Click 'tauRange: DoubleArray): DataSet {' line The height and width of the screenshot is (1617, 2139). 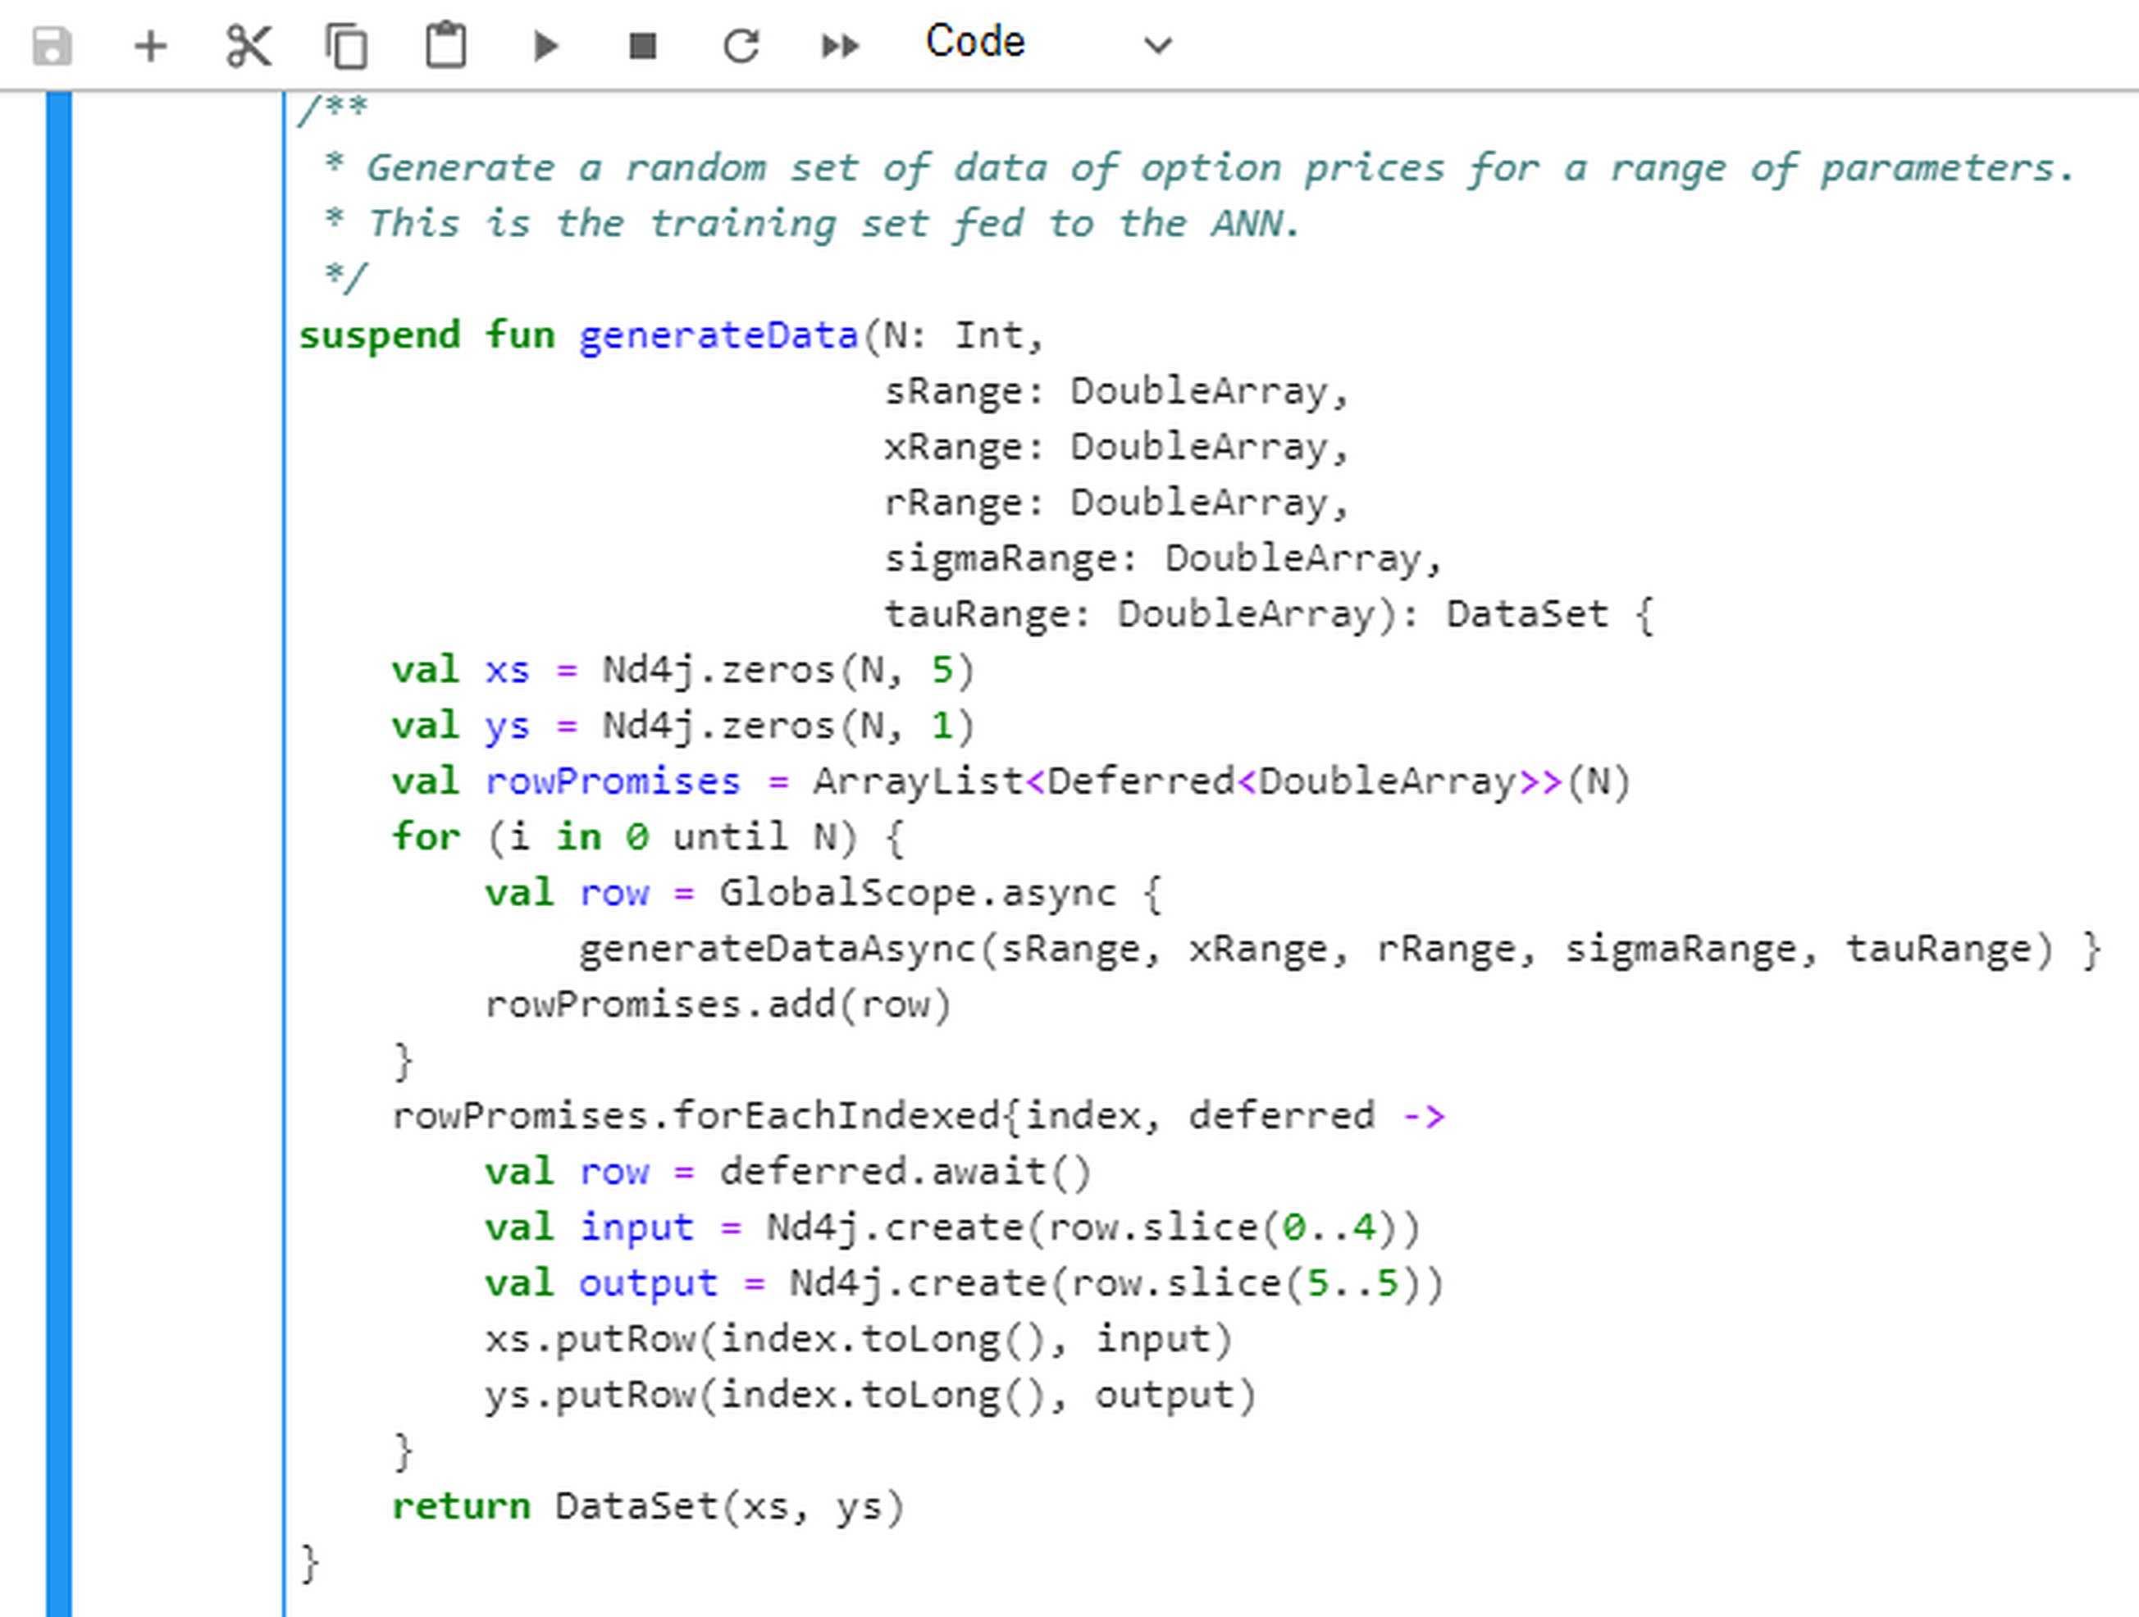coord(1270,615)
